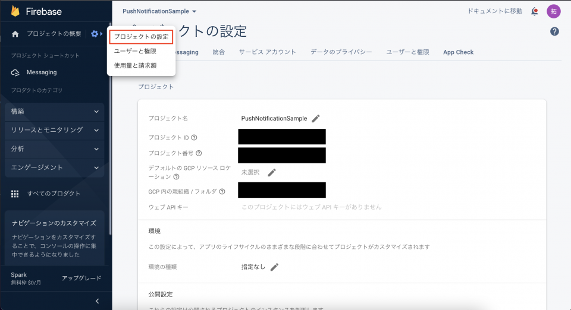Show help for GCP resource location
Viewport: 571px width, 310px height.
click(x=176, y=177)
